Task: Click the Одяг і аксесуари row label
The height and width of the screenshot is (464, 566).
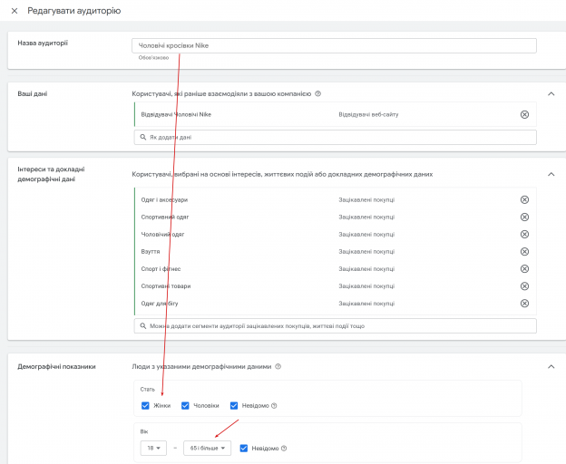Action: [x=164, y=199]
